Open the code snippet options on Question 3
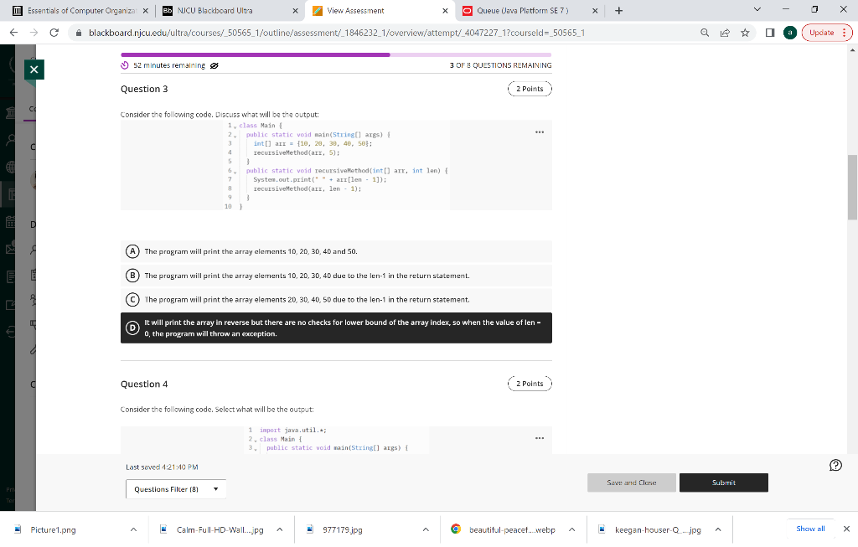 [540, 132]
